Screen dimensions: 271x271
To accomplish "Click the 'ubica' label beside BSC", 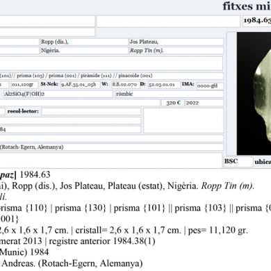I will (263, 162).
